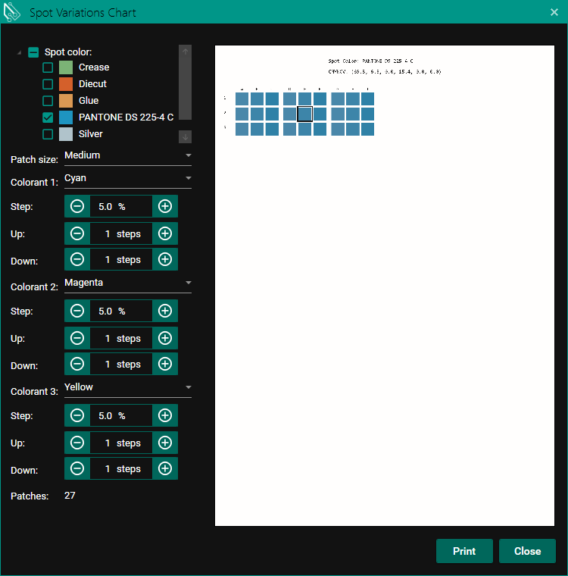Image resolution: width=568 pixels, height=576 pixels.
Task: Decrease Colorant 3 Down steps
Action: click(x=77, y=468)
